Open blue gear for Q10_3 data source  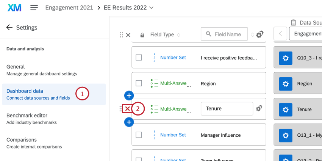point(286,58)
